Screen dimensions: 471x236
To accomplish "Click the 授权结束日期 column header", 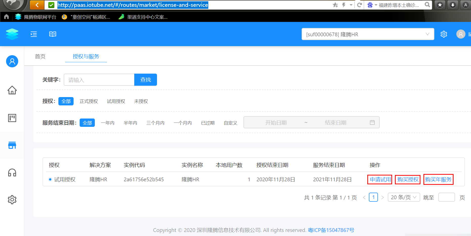I will [x=272, y=165].
